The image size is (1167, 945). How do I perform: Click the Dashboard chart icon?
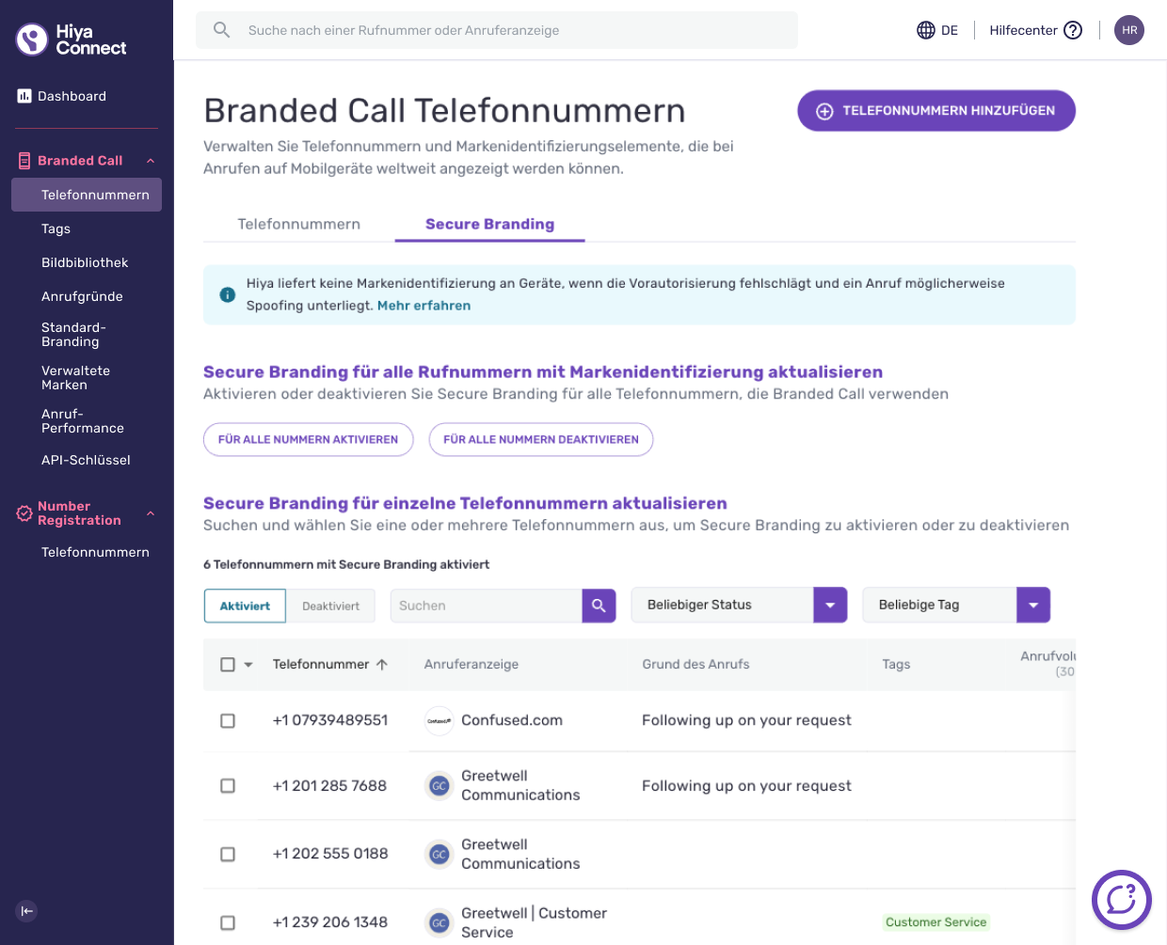(24, 96)
